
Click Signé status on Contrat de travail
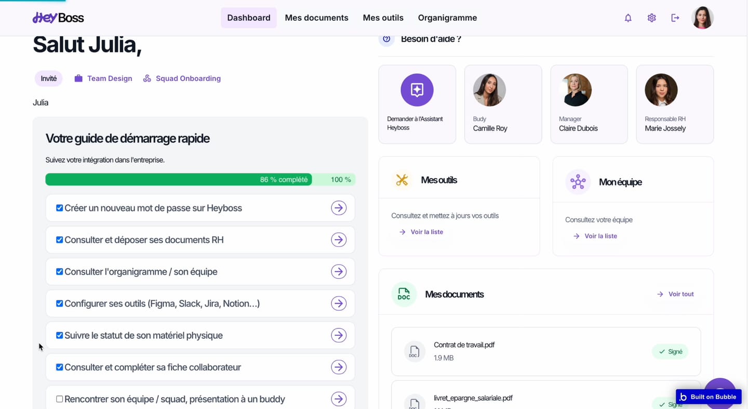[670, 352]
